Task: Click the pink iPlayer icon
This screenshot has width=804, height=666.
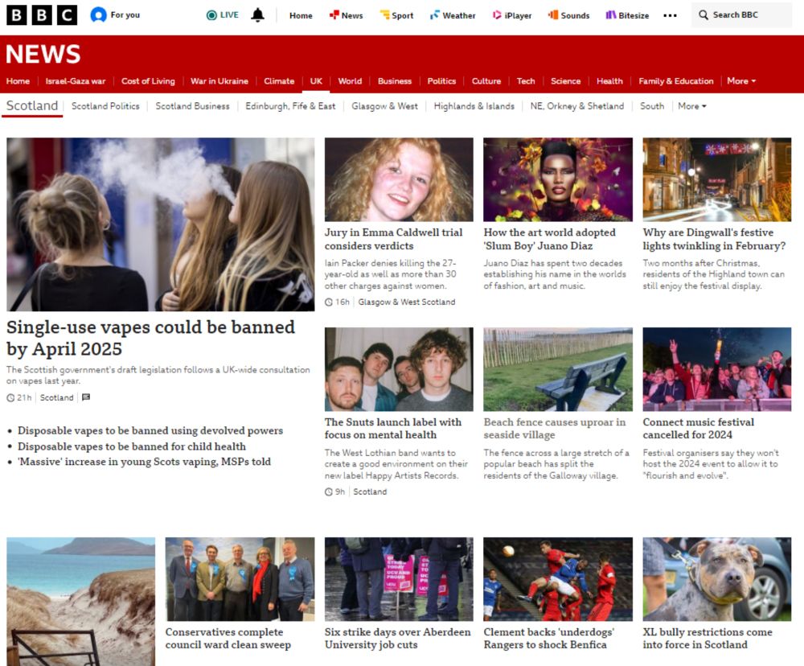Action: point(497,14)
